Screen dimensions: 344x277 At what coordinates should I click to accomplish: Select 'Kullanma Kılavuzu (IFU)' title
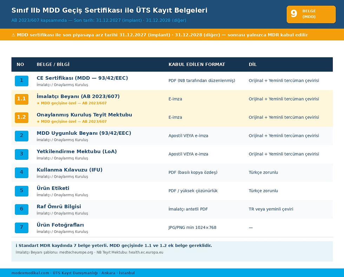70,170
